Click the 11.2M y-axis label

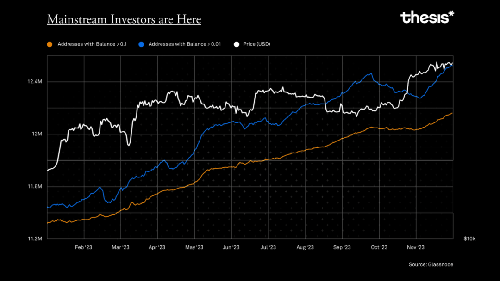[x=35, y=239]
